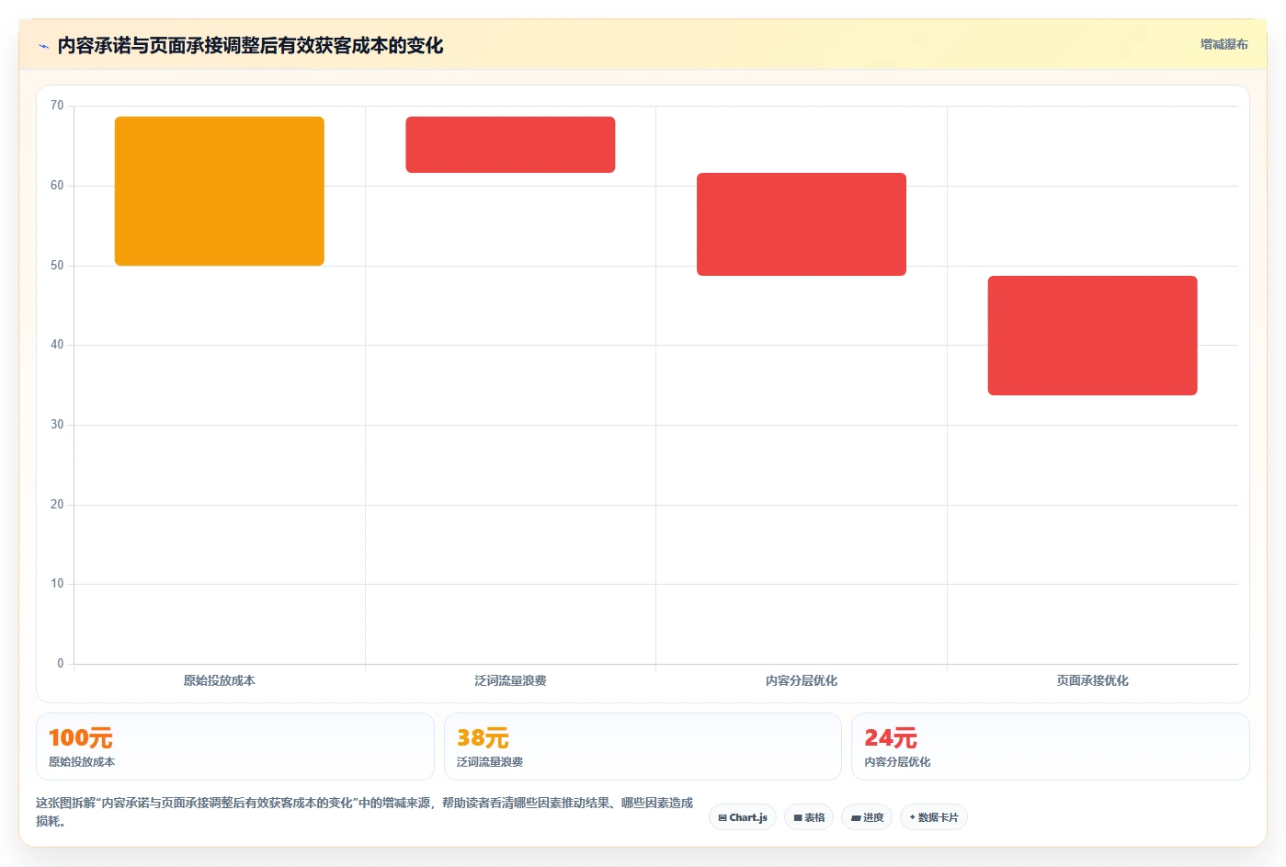Click the lightning icon beside the chart title
Screen dimensions: 1286x867
[43, 46]
